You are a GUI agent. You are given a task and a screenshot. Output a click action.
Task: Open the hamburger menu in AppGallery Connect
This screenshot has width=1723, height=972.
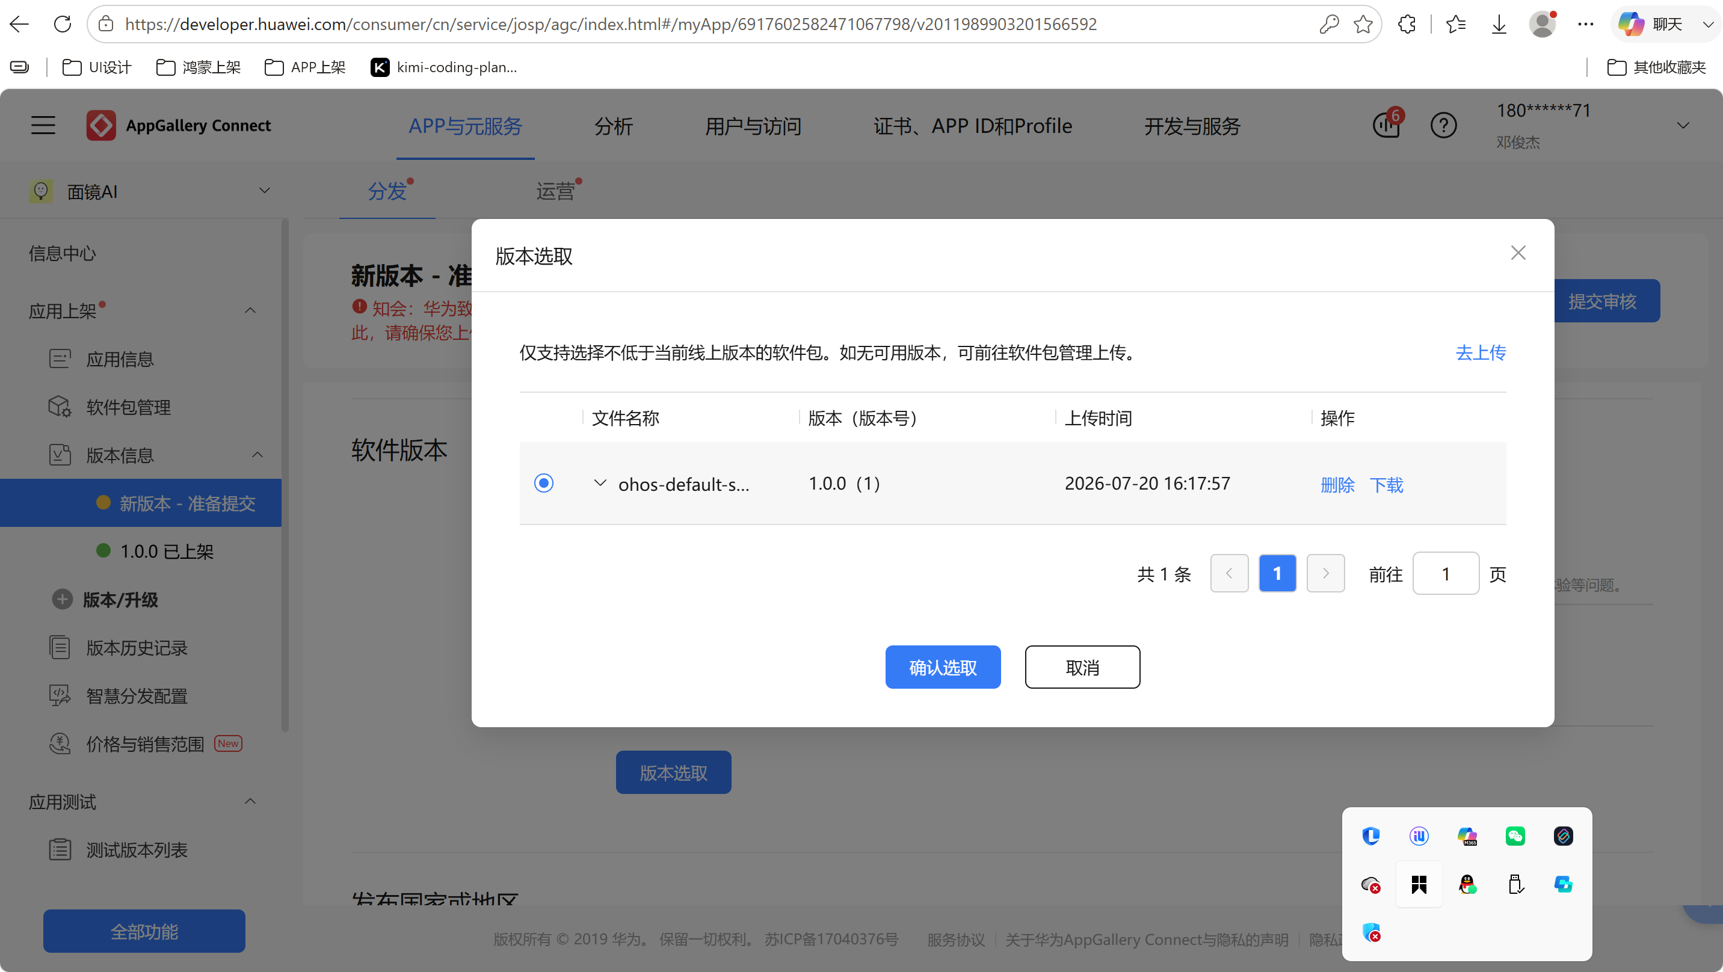(x=43, y=125)
